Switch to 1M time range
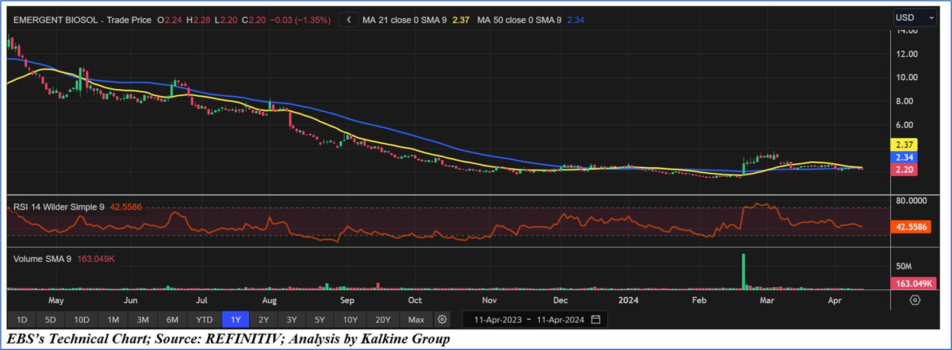This screenshot has height=350, width=952. click(x=113, y=319)
